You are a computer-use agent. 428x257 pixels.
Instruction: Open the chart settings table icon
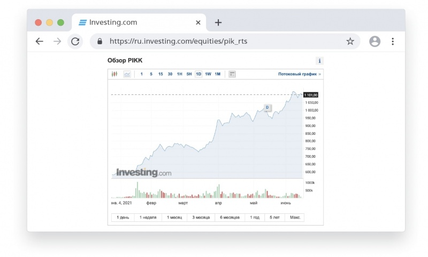[232, 74]
